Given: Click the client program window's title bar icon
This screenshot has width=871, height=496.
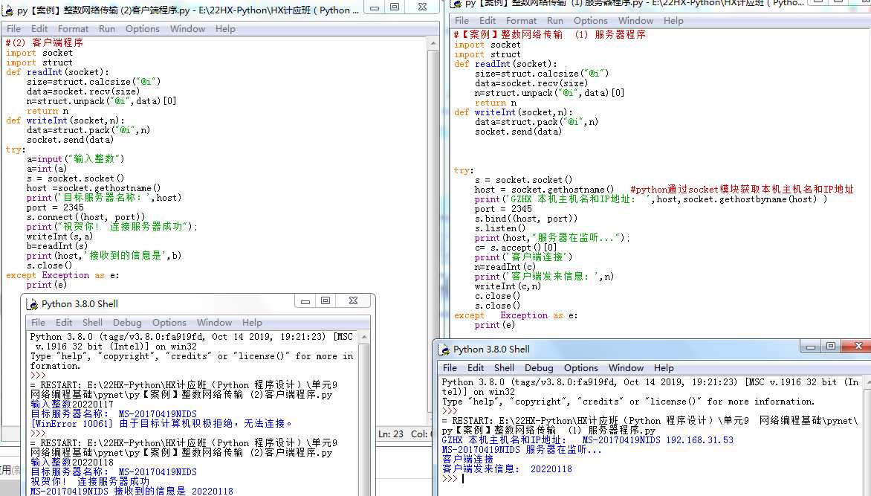Looking at the screenshot, I should point(7,10).
